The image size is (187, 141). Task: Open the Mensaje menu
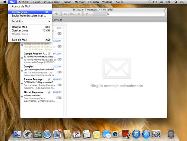coord(80,2)
